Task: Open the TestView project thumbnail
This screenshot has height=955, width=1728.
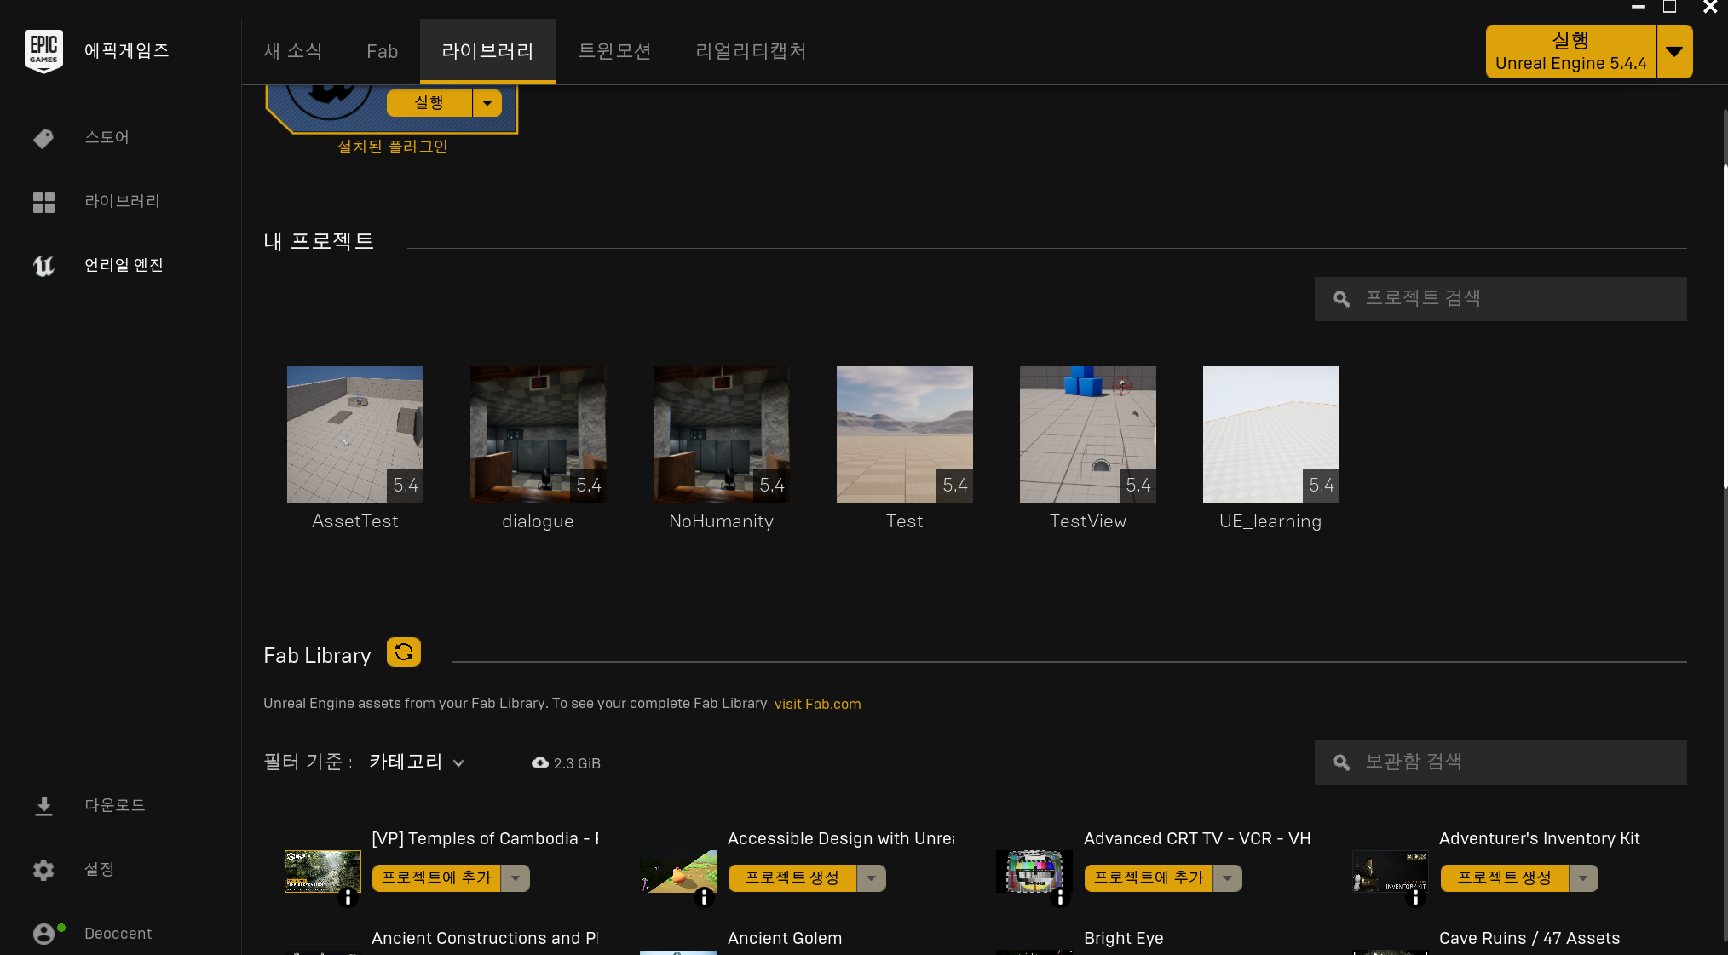Action: click(1088, 434)
